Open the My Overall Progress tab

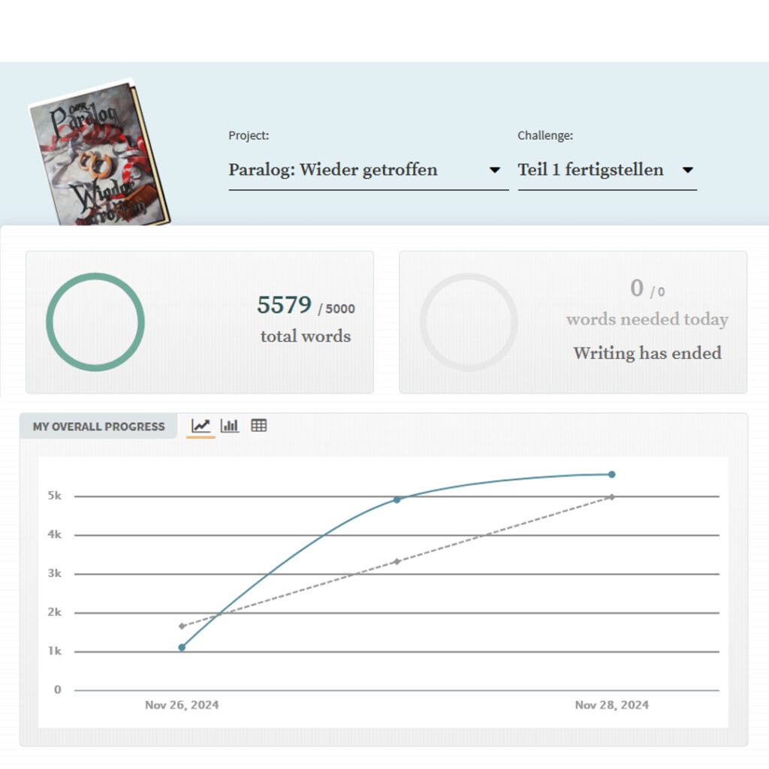pos(98,427)
